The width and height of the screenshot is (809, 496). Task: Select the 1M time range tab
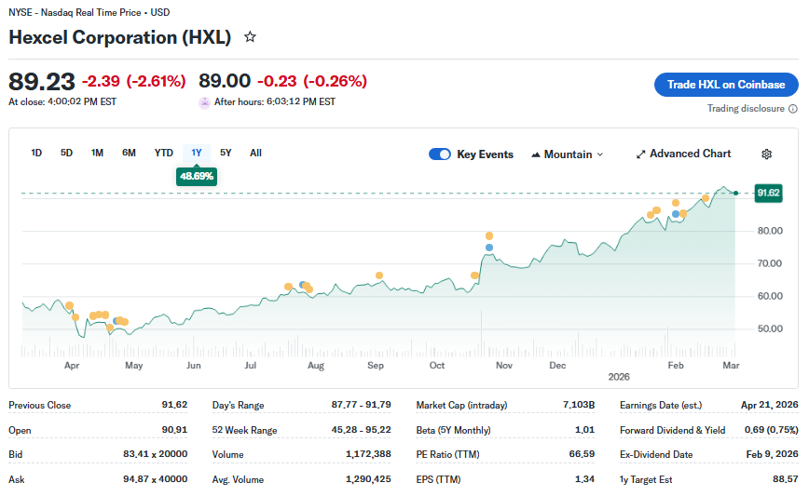pos(97,153)
